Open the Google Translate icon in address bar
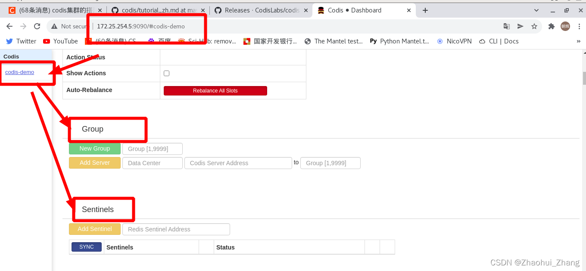Screen dimensions: 586x271 pyautogui.click(x=507, y=26)
